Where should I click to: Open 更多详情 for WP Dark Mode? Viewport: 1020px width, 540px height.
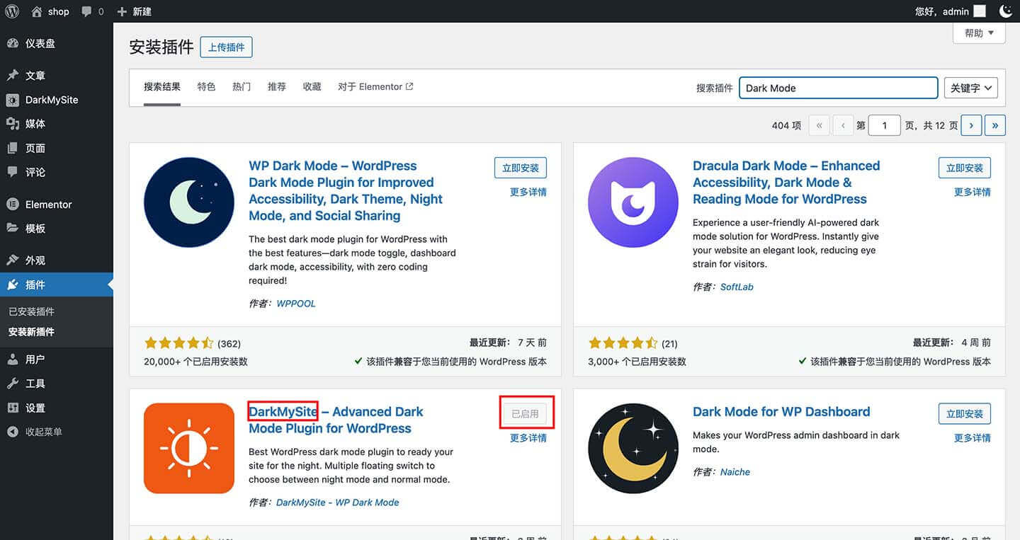coord(528,192)
